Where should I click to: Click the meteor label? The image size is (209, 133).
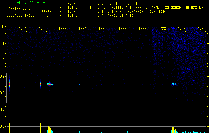click(47, 10)
